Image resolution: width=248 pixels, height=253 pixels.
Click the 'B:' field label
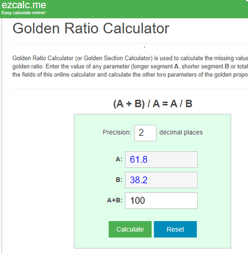(119, 180)
